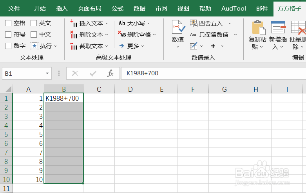Open the 截取文本 dropdown arrow
The width and height of the screenshot is (306, 193).
107,46
